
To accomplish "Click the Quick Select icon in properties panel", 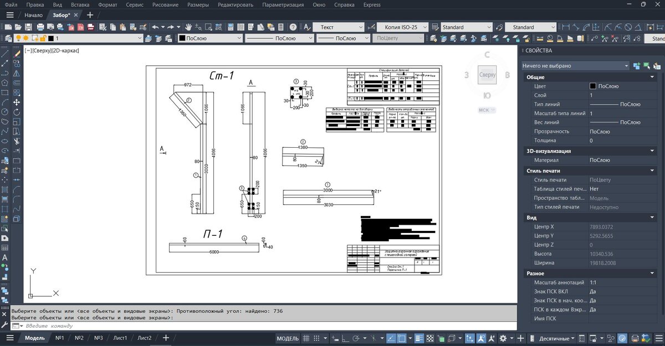I will (657, 66).
